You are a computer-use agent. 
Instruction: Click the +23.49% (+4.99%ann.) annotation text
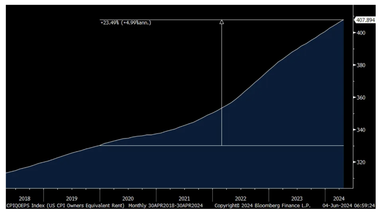[x=126, y=23]
